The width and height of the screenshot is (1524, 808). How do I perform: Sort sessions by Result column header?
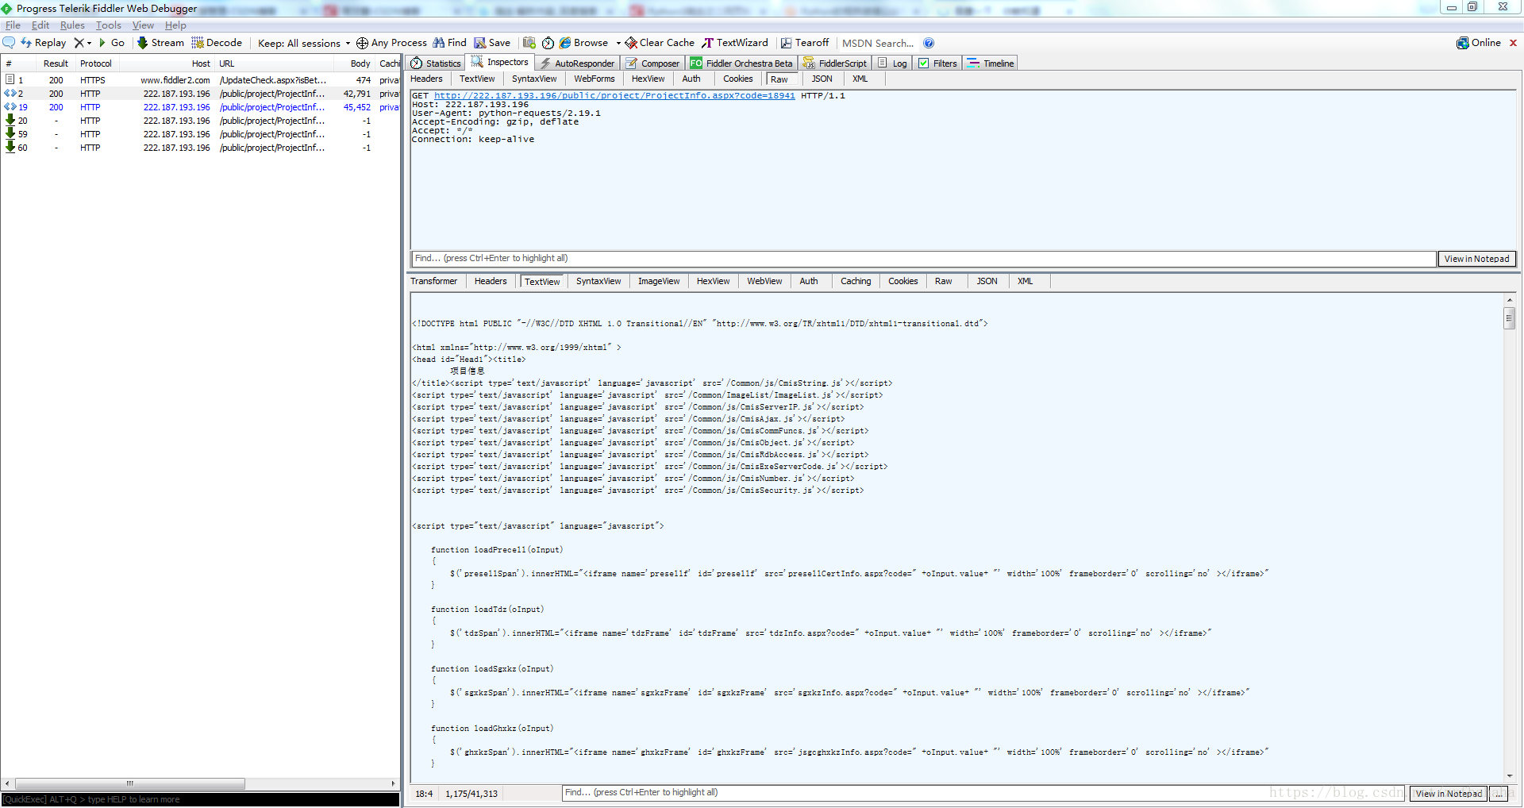(x=56, y=63)
